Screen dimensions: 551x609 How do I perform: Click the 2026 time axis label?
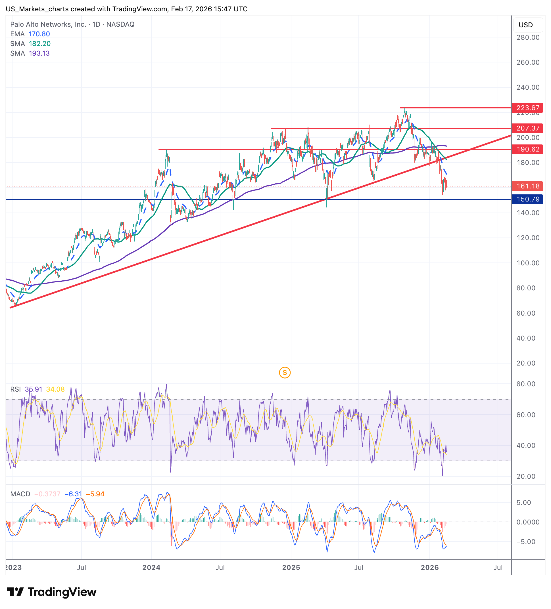click(430, 567)
